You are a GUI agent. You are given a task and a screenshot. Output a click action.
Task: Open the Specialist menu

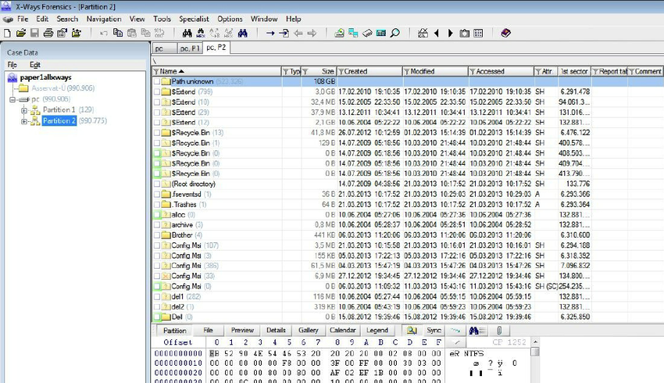click(x=194, y=19)
